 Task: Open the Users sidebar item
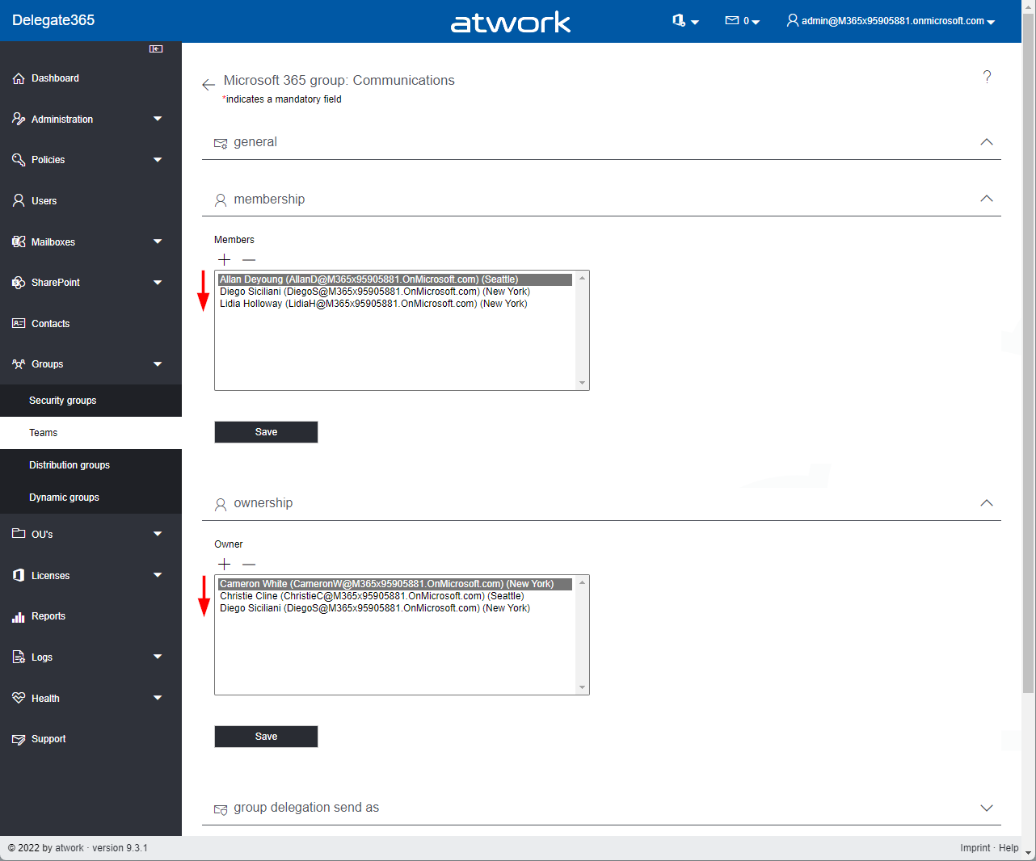[91, 201]
